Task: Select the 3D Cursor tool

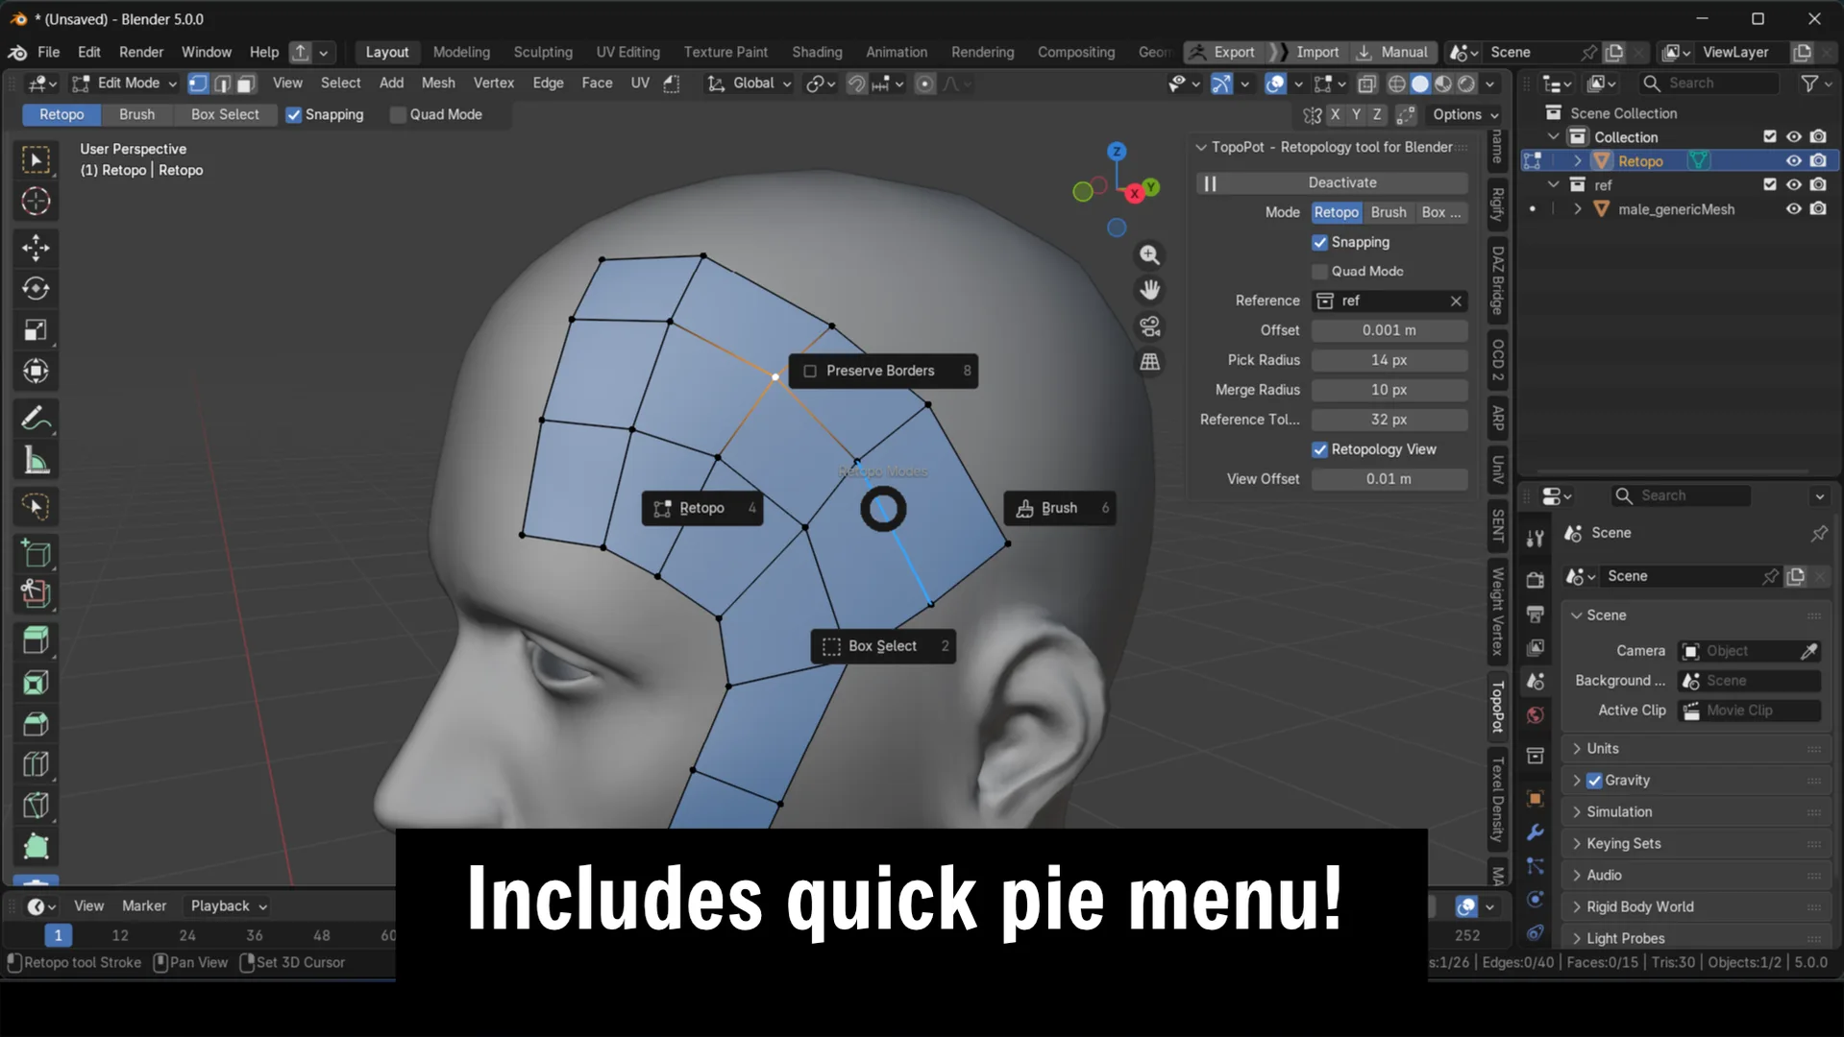Action: (x=36, y=201)
